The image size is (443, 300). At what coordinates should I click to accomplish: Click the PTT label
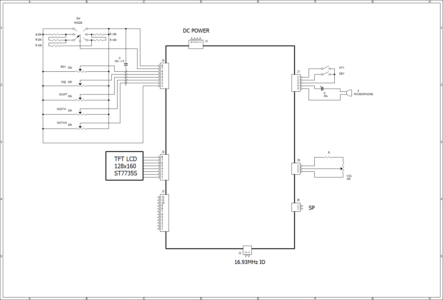[342, 68]
